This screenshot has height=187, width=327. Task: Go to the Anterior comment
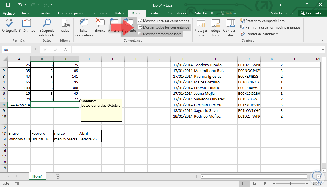[114, 25]
